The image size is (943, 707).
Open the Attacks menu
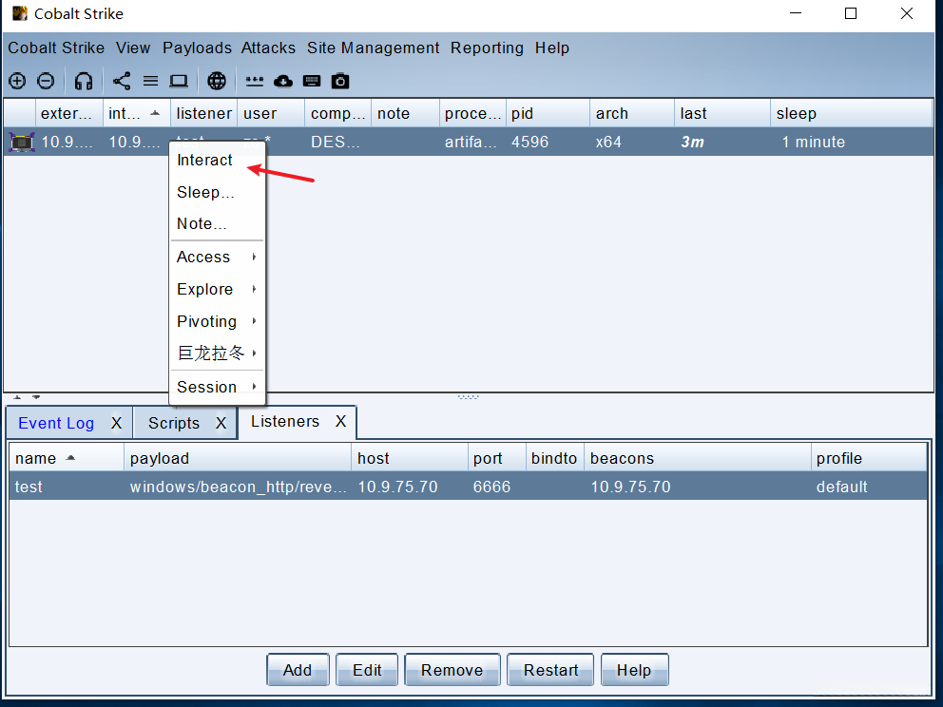click(x=268, y=48)
